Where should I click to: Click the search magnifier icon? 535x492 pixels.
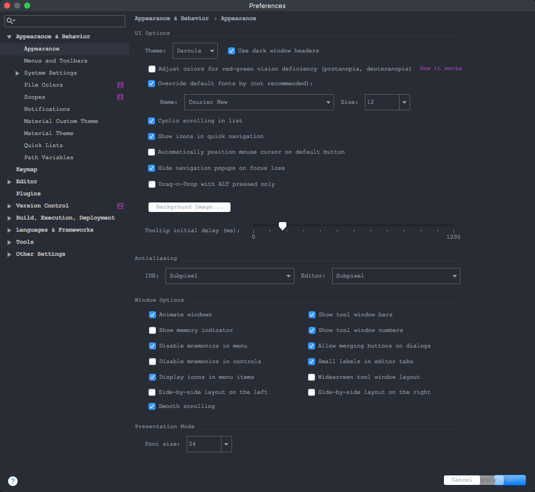pyautogui.click(x=10, y=21)
